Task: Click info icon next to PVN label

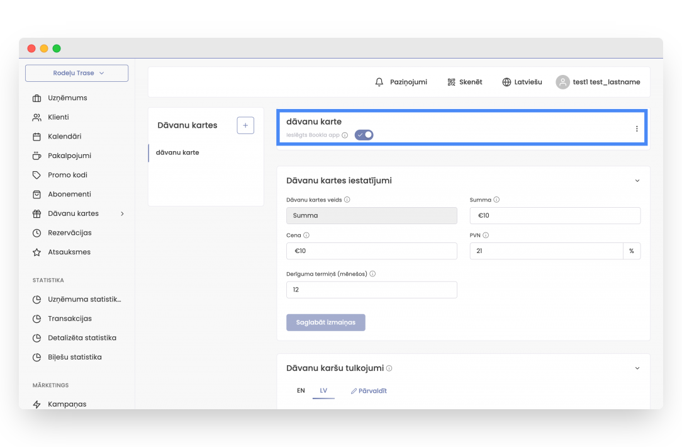Action: click(486, 235)
